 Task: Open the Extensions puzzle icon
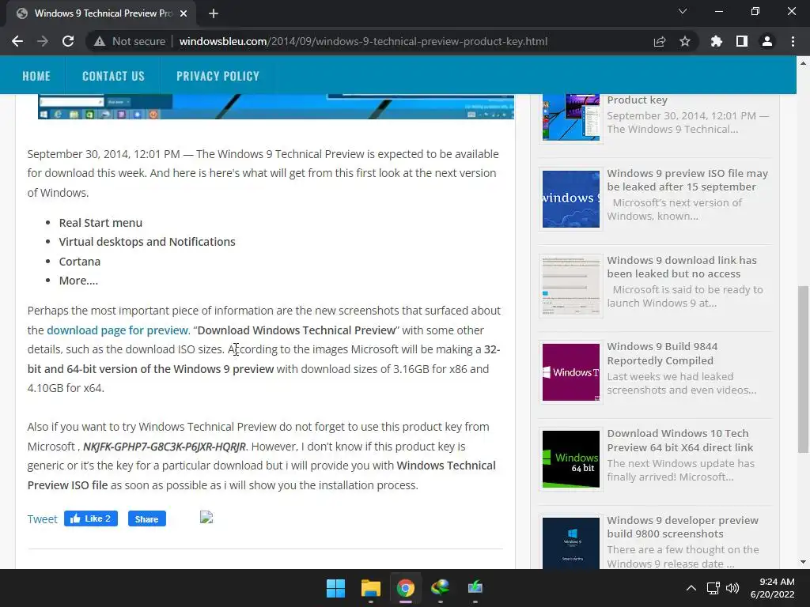pyautogui.click(x=717, y=41)
